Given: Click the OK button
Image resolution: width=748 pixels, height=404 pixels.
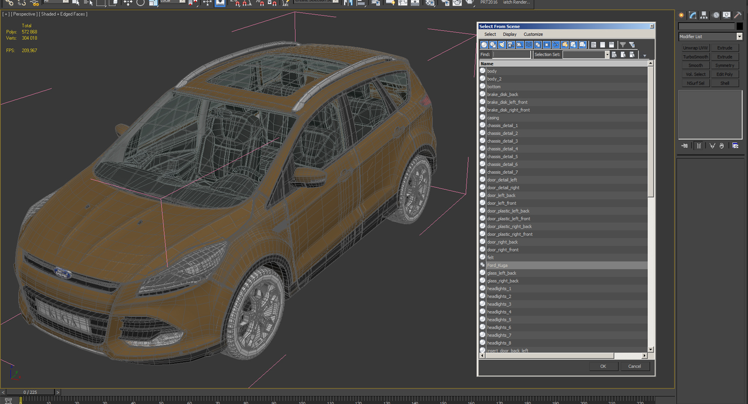Looking at the screenshot, I should tap(603, 367).
